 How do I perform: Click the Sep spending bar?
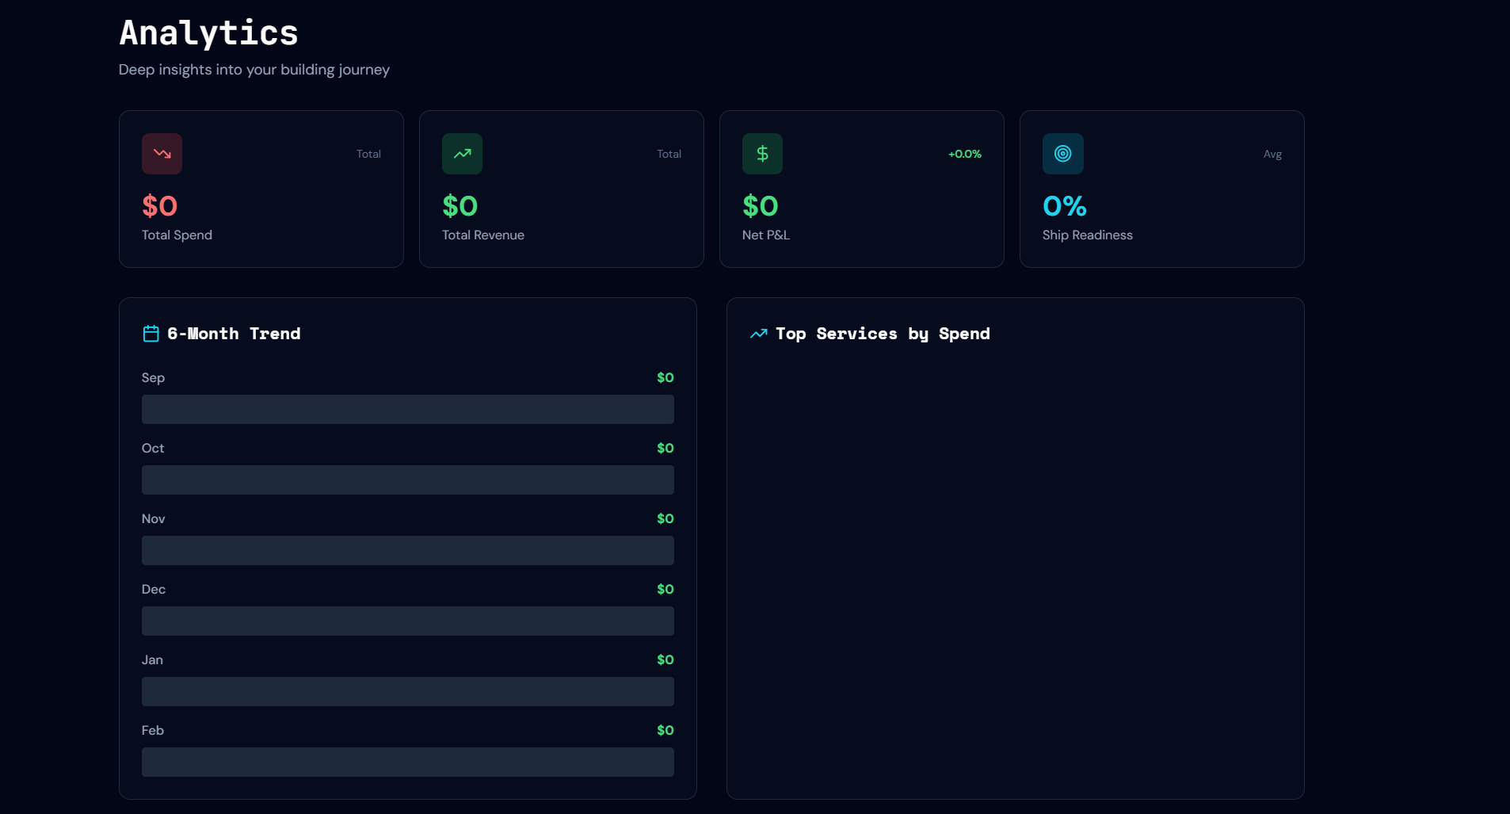(407, 409)
